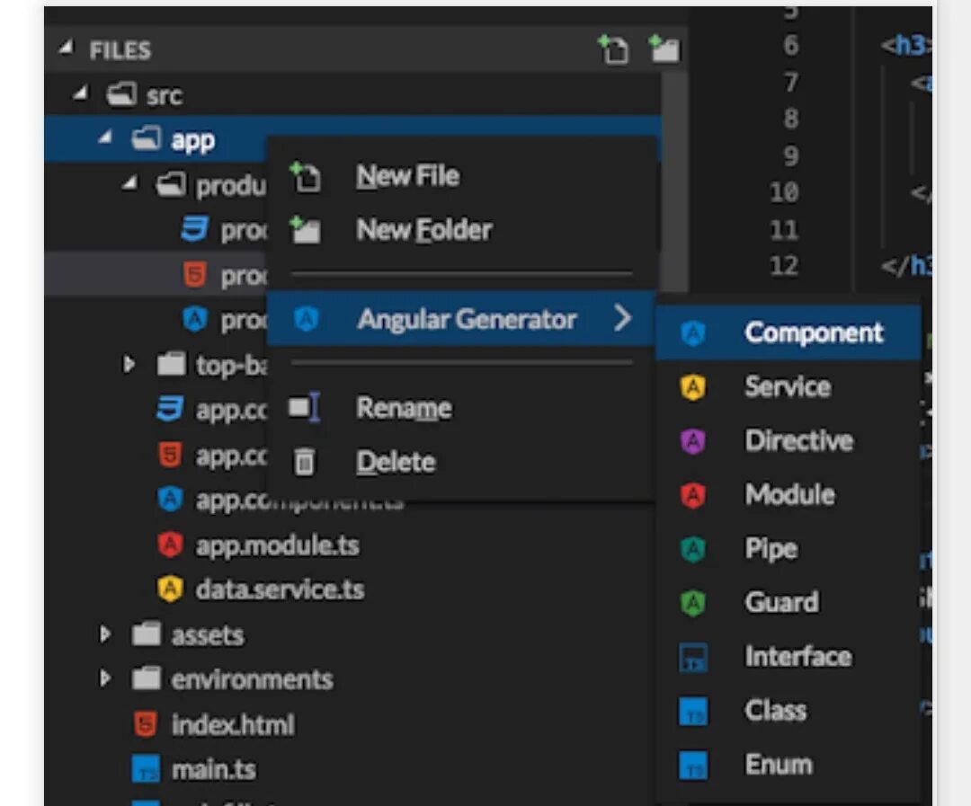
Task: Click red Angular icon of app.module.ts
Action: (170, 545)
